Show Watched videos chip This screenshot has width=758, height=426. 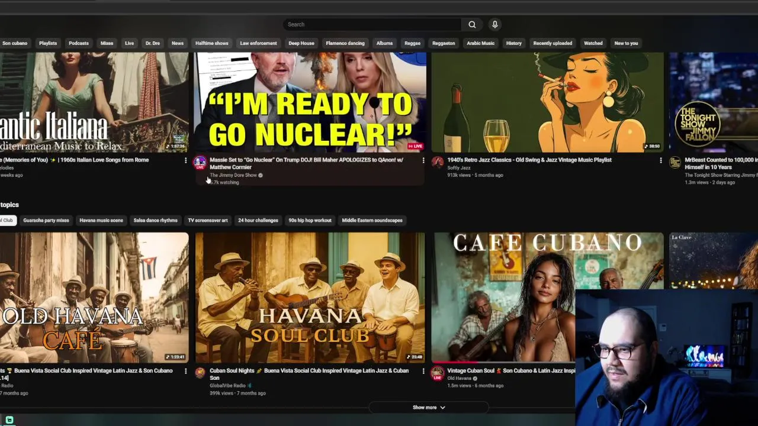pos(593,43)
